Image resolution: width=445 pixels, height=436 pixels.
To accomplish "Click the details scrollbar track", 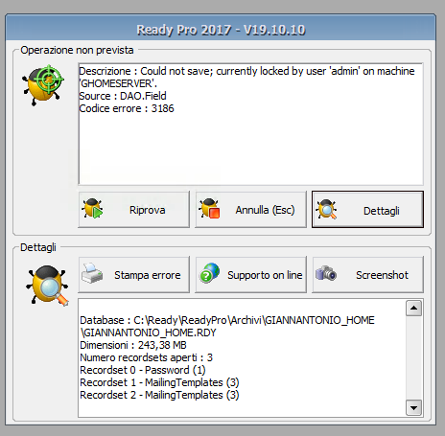I will tap(413, 357).
